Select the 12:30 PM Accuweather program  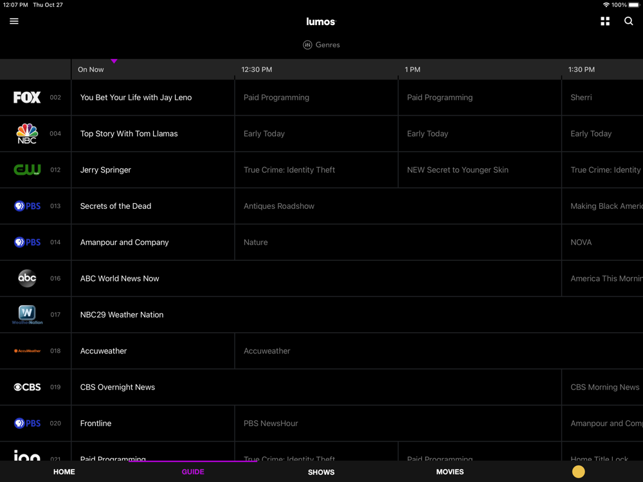pos(439,351)
